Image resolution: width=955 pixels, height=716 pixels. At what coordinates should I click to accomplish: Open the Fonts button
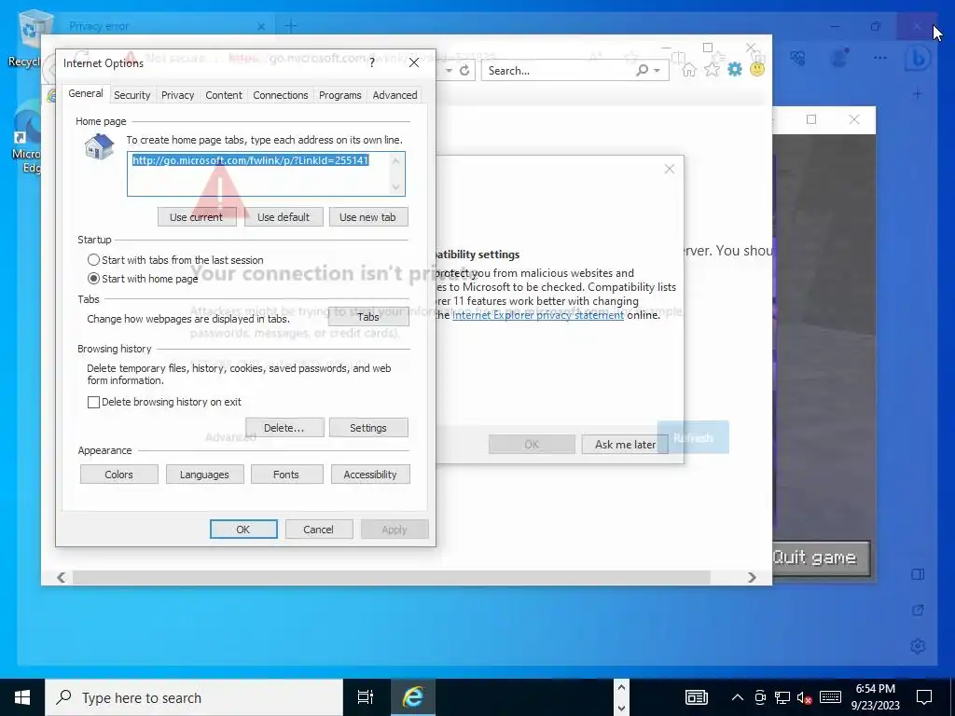point(286,475)
